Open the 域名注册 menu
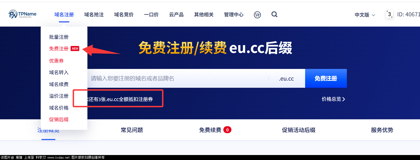The height and width of the screenshot is (160, 420). point(64,15)
